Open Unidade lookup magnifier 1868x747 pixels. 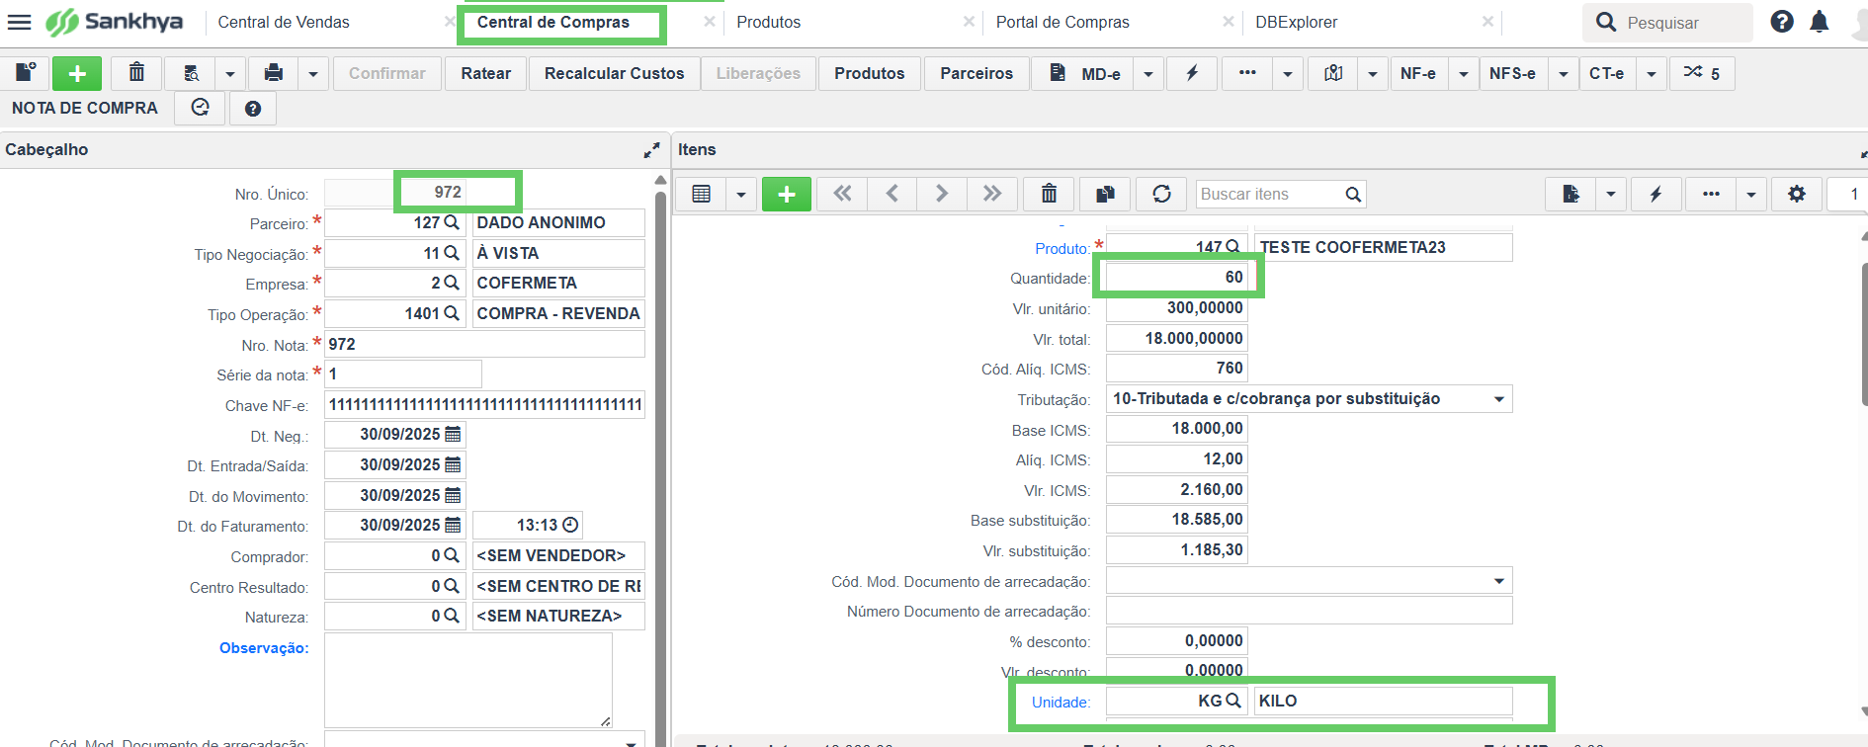1233,701
